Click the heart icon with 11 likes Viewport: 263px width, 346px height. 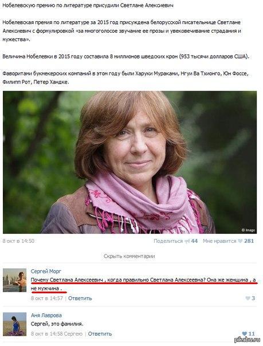tap(245, 333)
